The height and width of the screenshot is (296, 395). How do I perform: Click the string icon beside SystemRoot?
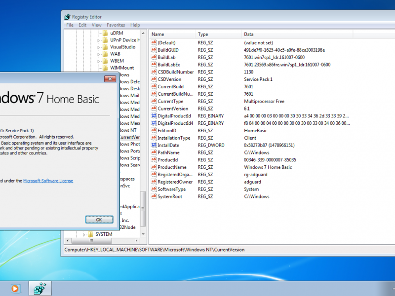tap(154, 196)
